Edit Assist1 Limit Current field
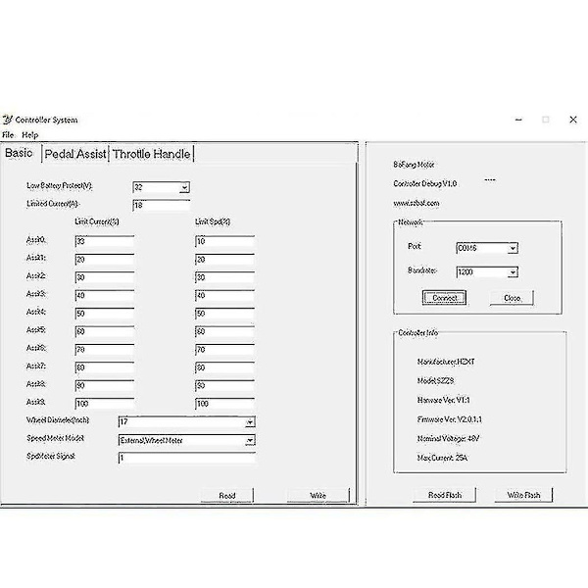The width and height of the screenshot is (588, 588). [x=105, y=260]
